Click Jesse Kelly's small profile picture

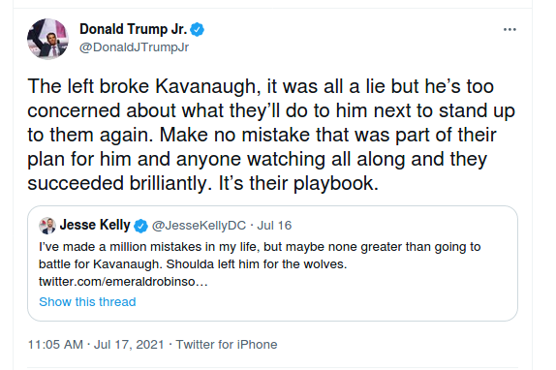pos(47,226)
